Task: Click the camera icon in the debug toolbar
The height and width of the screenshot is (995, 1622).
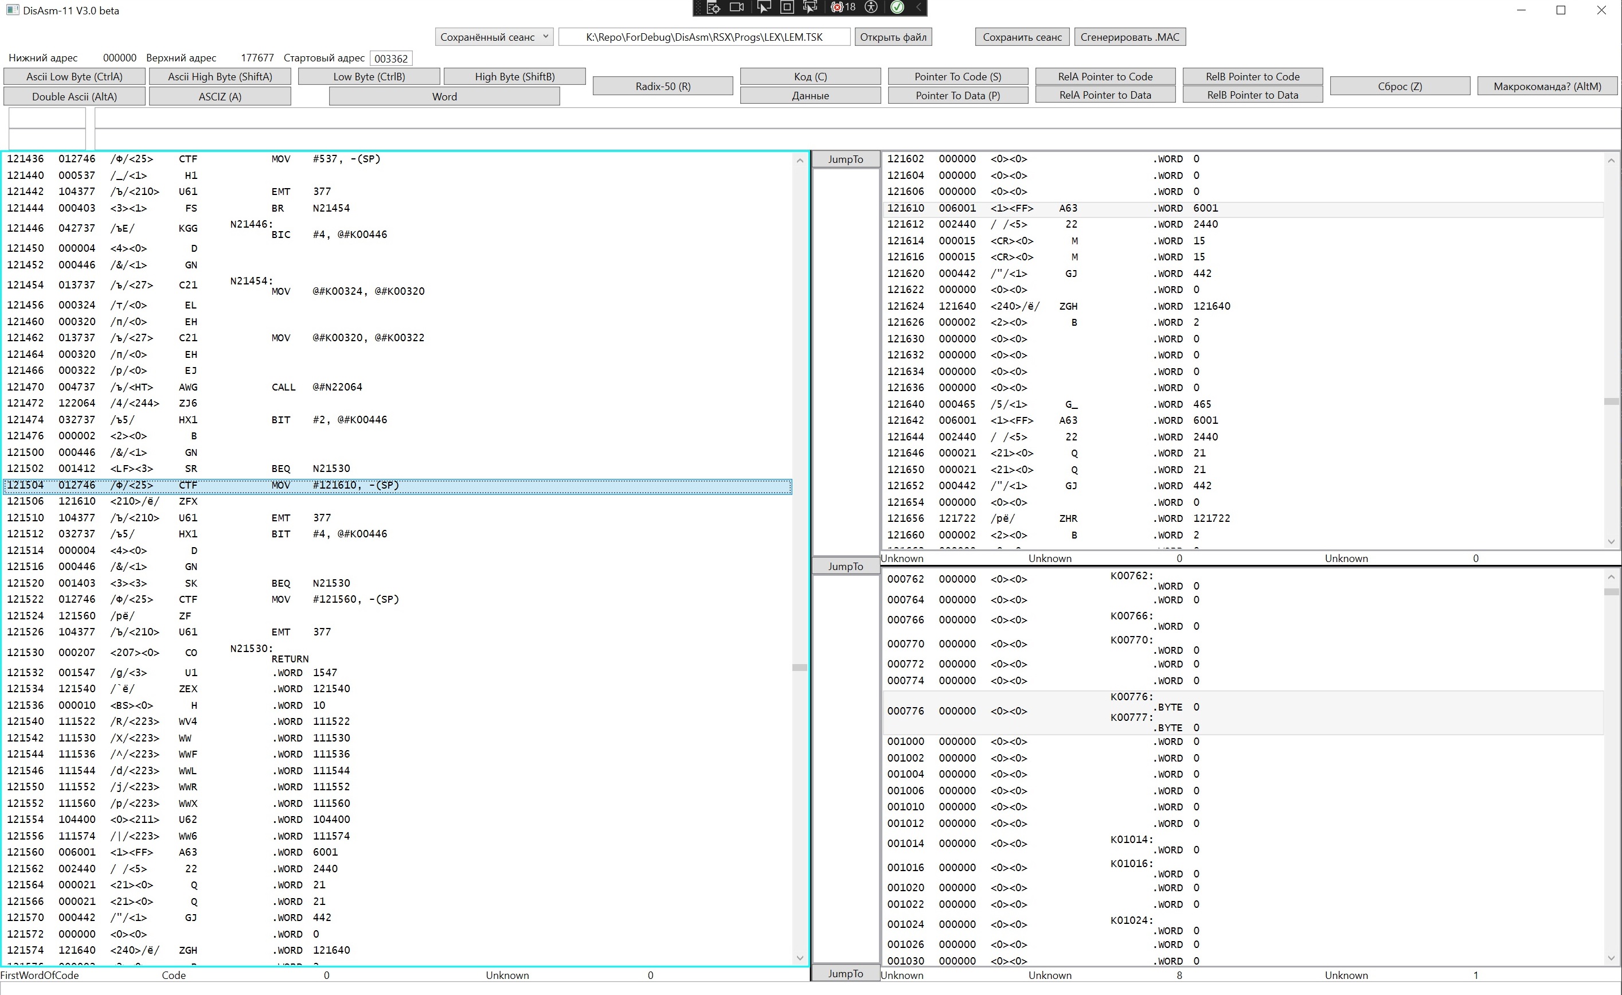Action: click(737, 7)
